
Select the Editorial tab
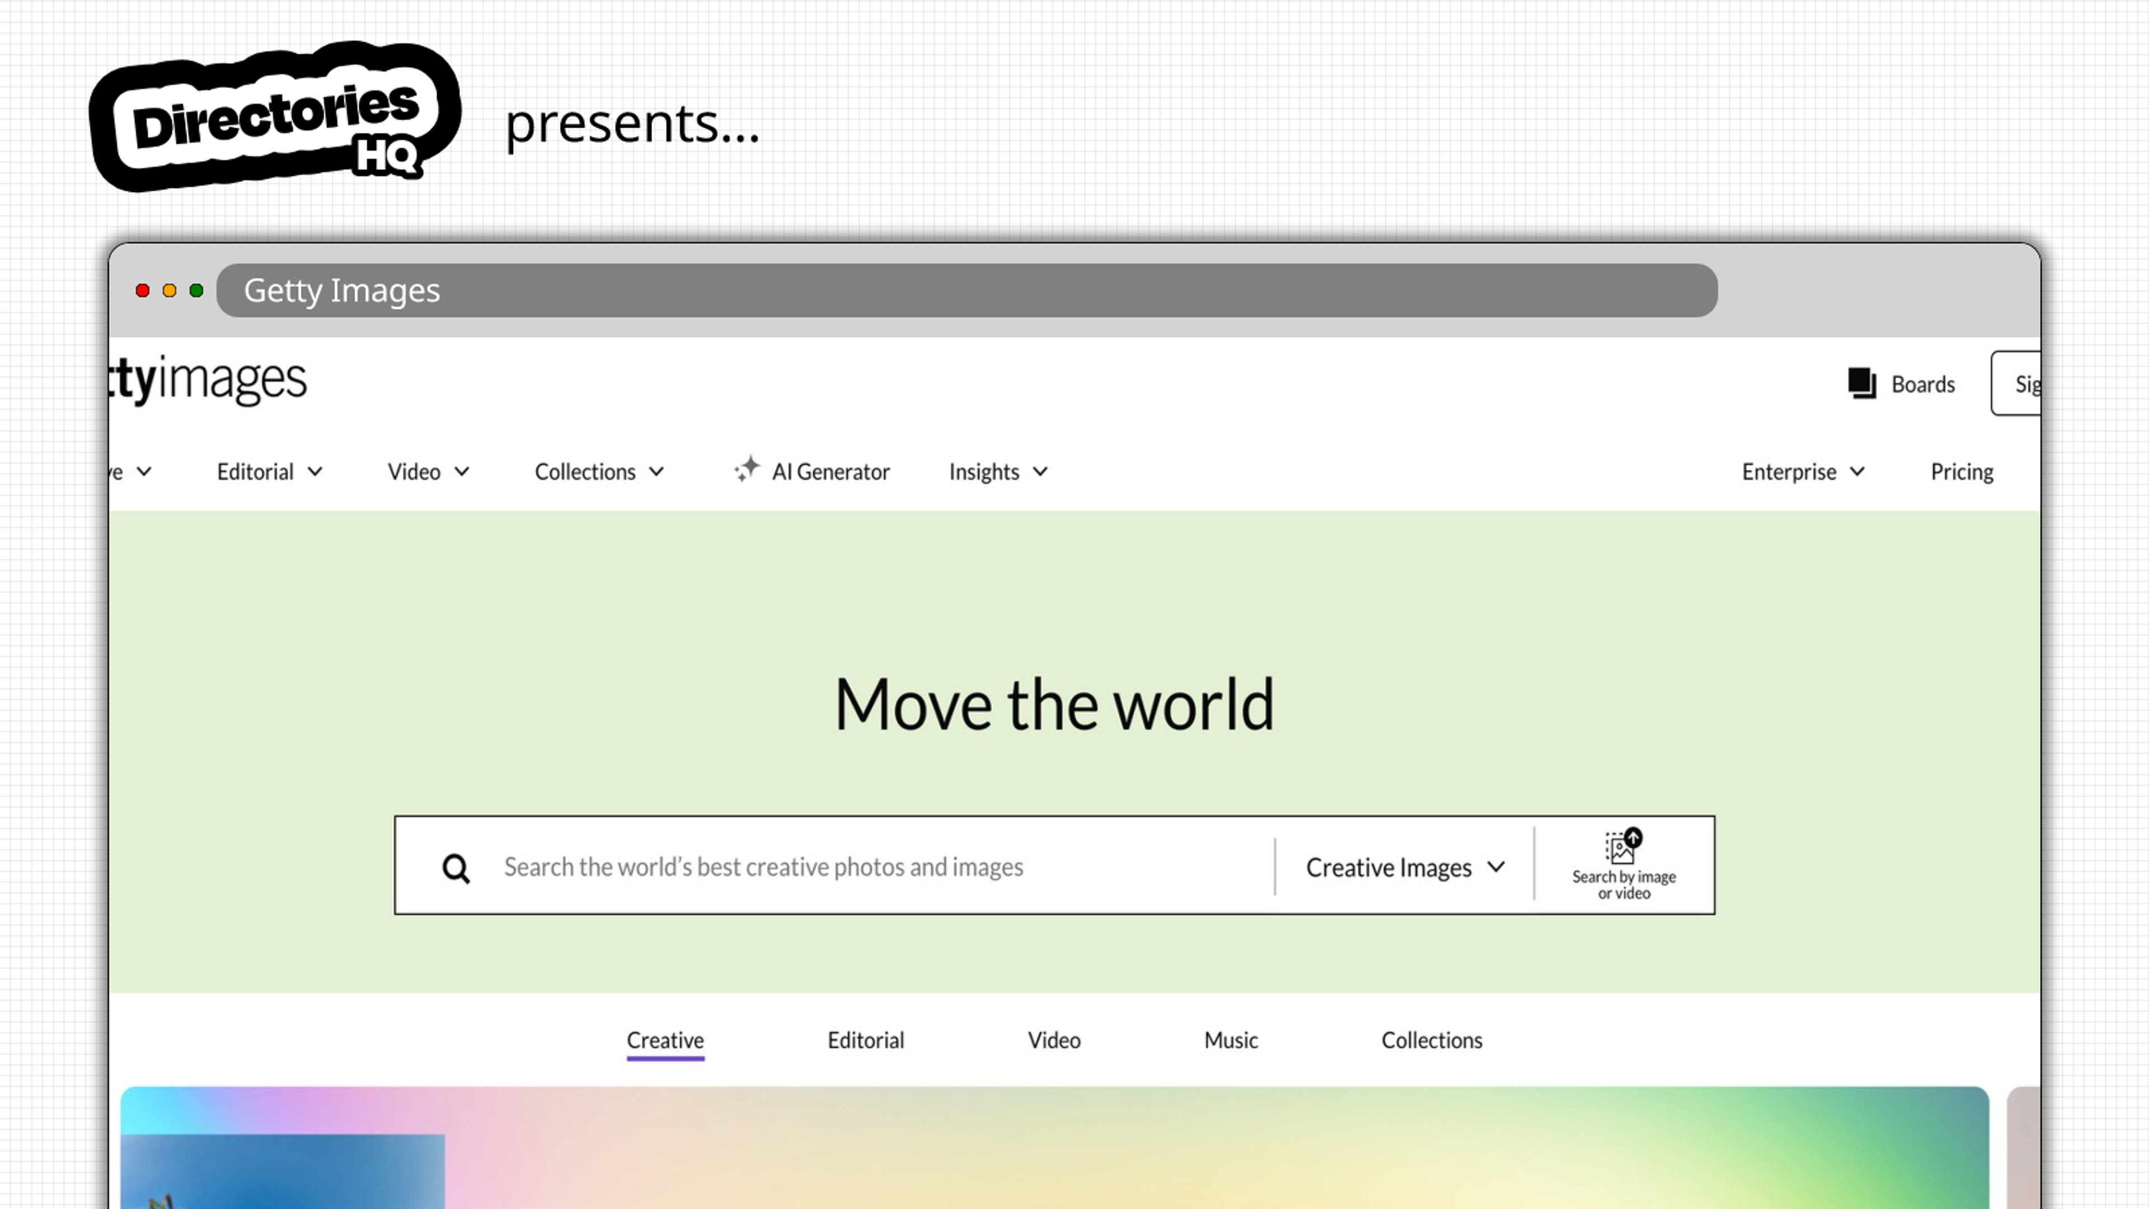(865, 1039)
